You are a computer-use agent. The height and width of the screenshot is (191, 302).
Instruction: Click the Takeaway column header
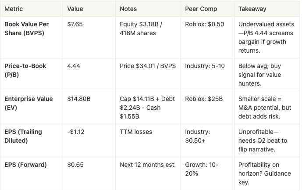point(252,9)
